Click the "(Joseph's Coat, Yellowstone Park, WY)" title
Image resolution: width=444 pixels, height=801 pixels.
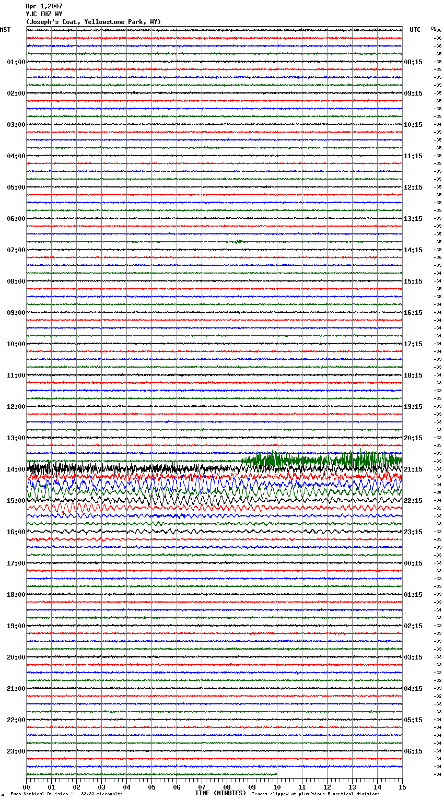point(94,22)
